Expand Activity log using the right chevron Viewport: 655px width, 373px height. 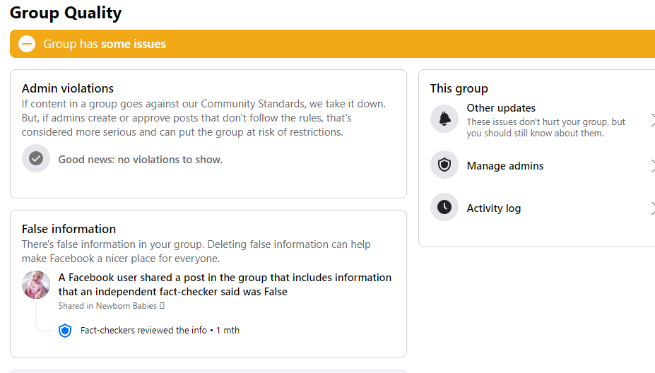[652, 208]
